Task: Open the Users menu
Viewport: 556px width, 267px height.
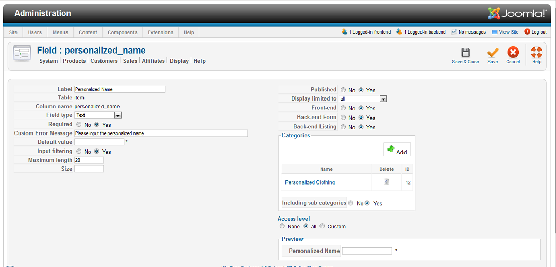Action: [35, 32]
